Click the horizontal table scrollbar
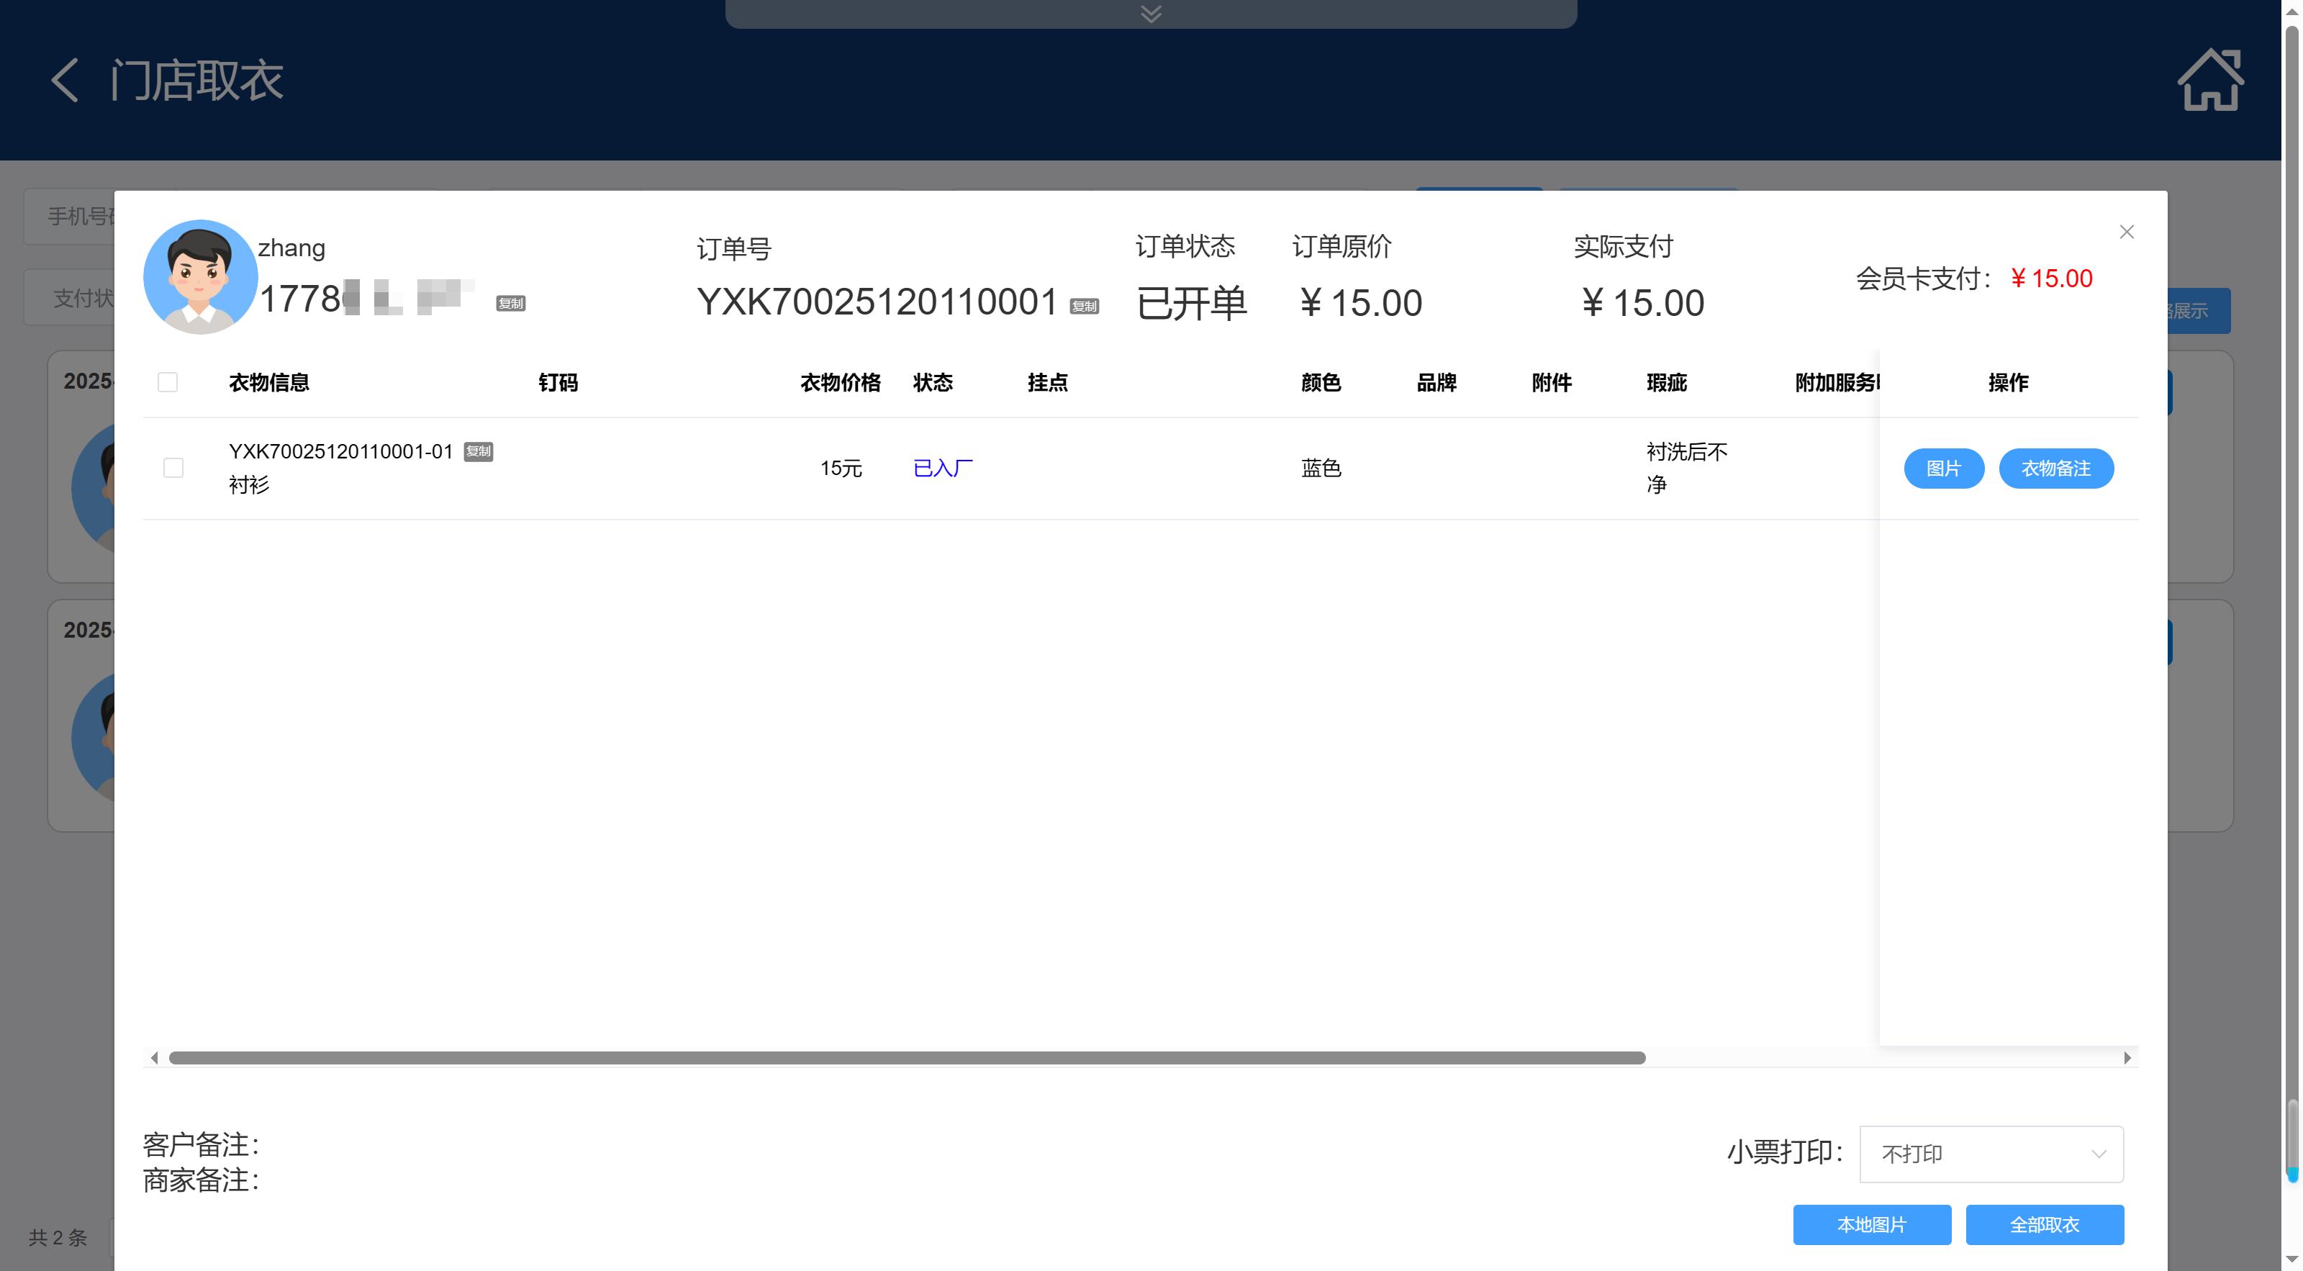Viewport: 2303px width, 1271px height. 907,1058
